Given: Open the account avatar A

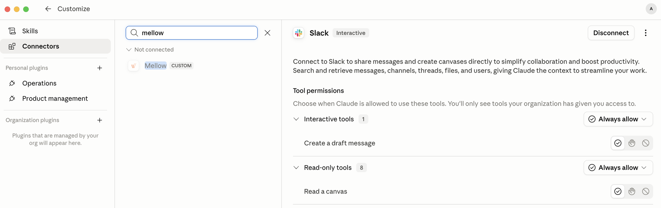Looking at the screenshot, I should click(651, 9).
